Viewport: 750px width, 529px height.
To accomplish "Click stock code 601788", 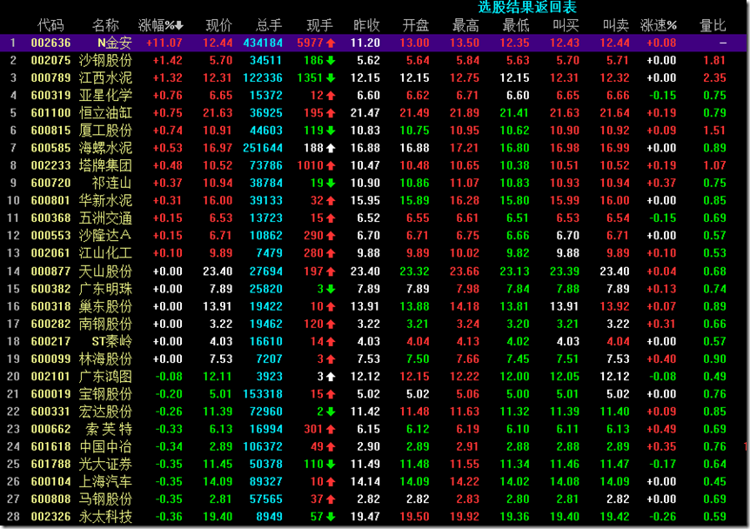I will coord(50,465).
